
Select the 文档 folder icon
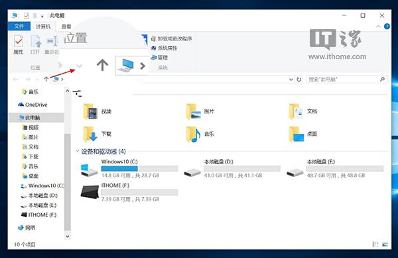coord(296,111)
